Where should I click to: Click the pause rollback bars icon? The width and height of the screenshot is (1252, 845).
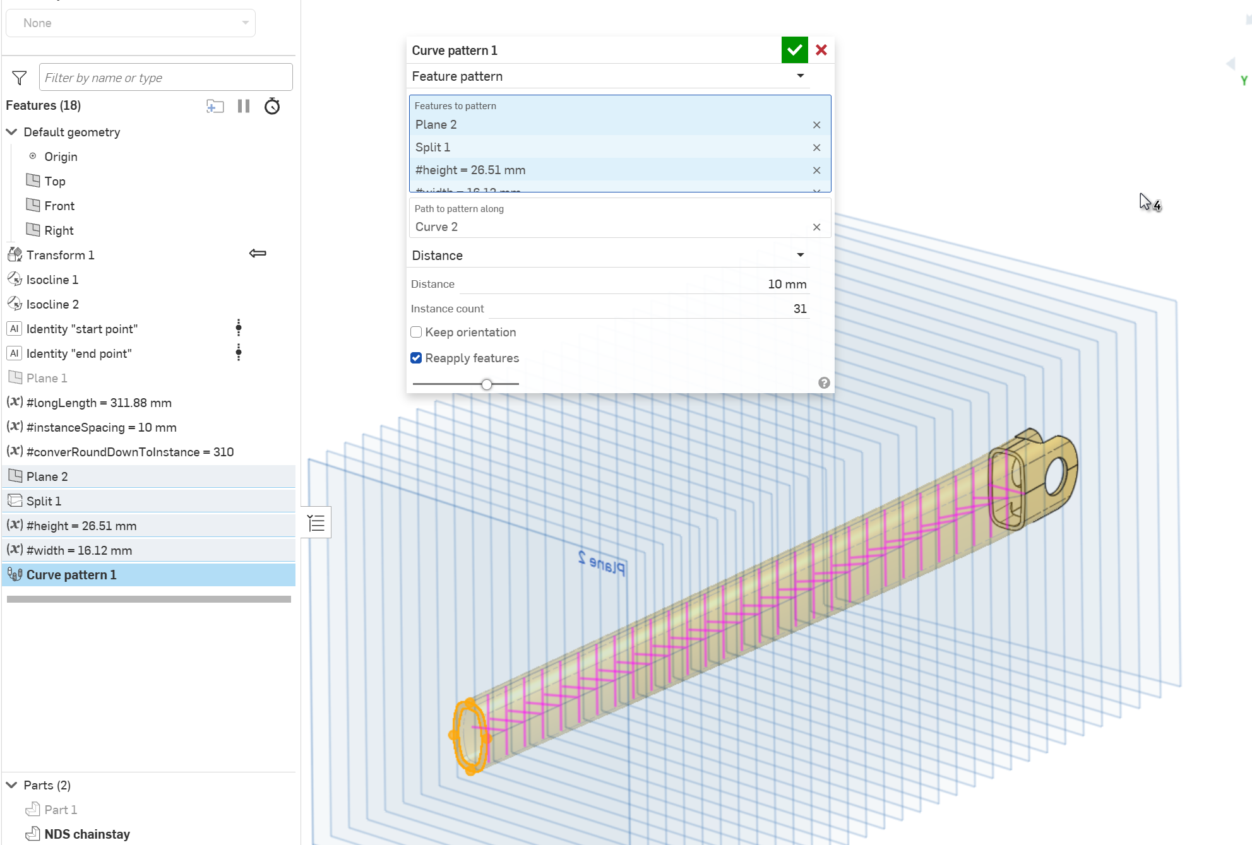point(244,106)
